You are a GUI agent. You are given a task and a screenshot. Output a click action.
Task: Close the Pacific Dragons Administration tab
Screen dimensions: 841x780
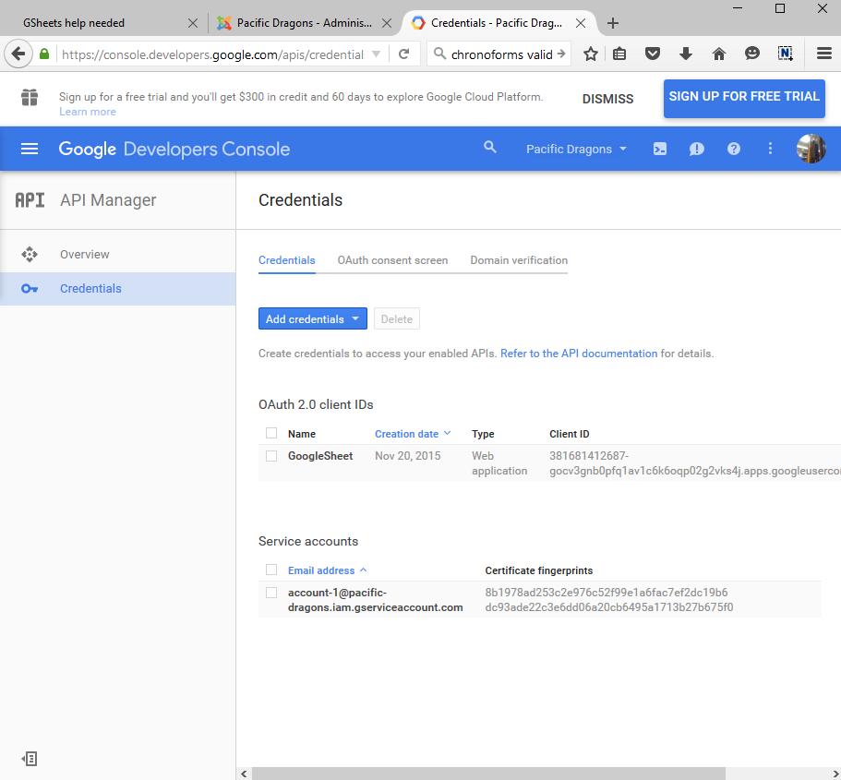pos(386,23)
